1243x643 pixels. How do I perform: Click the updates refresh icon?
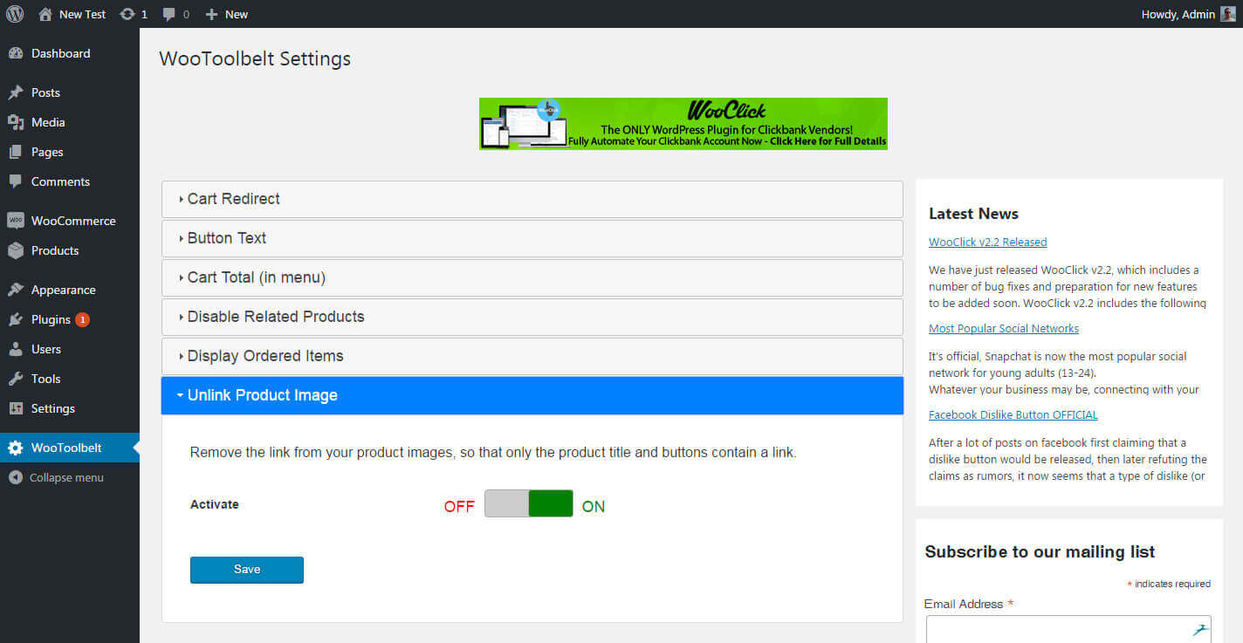[127, 14]
